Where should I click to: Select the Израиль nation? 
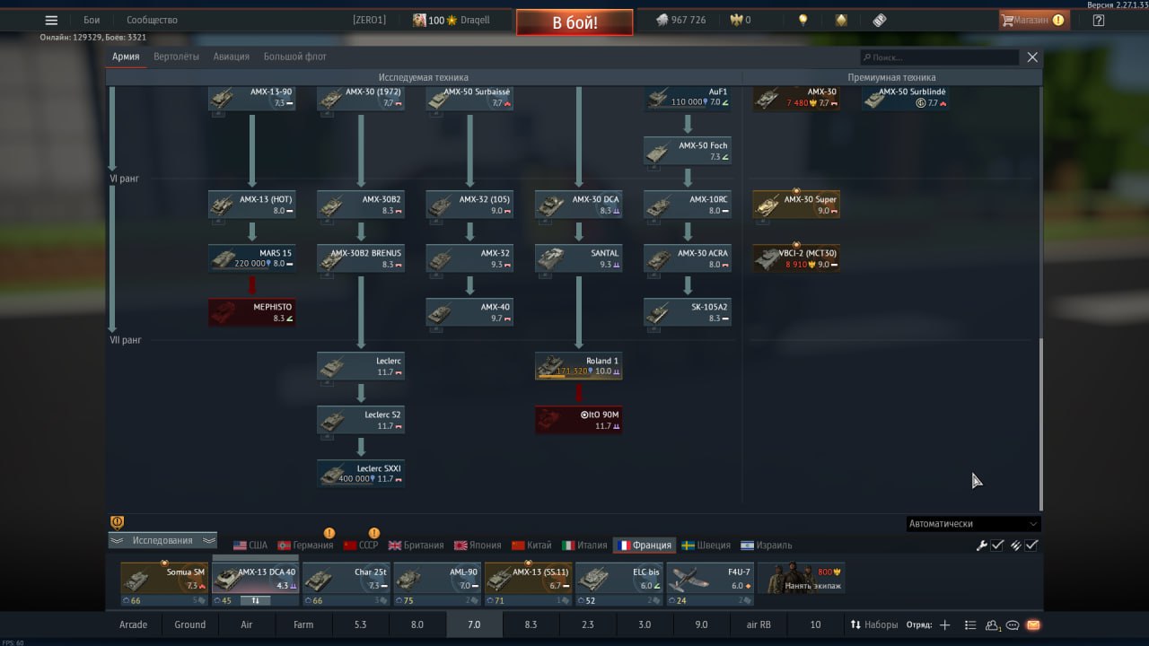pyautogui.click(x=767, y=546)
